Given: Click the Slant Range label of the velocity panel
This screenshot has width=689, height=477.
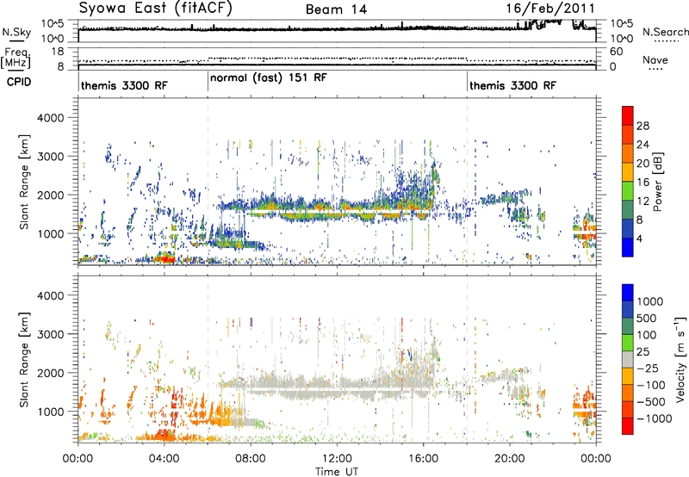Looking at the screenshot, I should coord(24,360).
